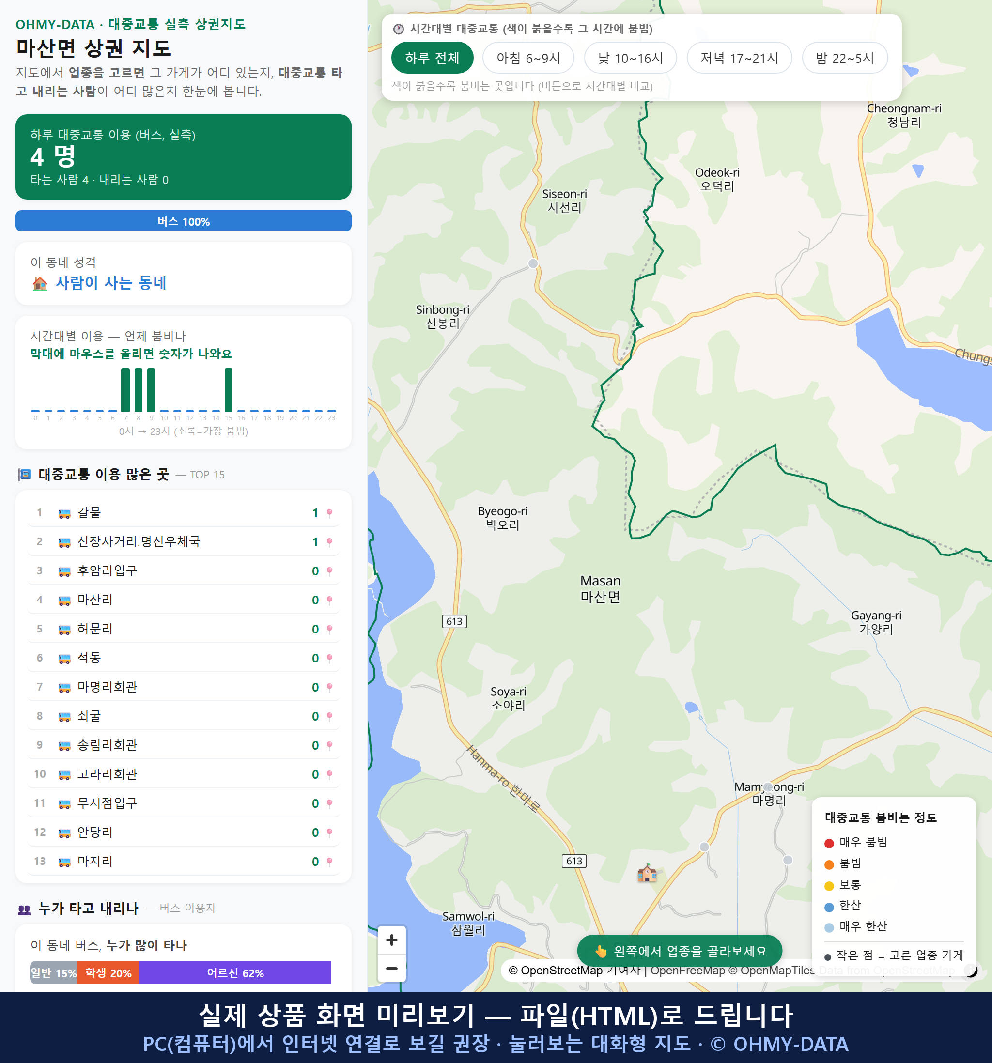Open the 갈물 stop row

pos(184,513)
